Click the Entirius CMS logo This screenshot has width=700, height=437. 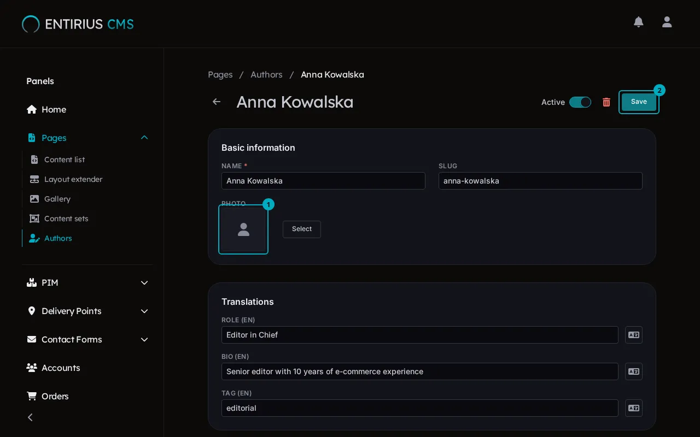78,24
